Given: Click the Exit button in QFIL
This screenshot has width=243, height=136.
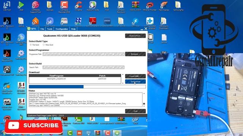Looking at the screenshot, I should click(x=136, y=111).
